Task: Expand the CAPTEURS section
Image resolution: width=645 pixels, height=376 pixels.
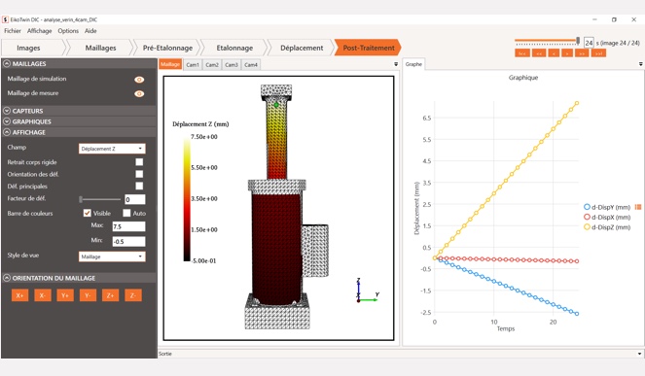Action: [x=7, y=111]
